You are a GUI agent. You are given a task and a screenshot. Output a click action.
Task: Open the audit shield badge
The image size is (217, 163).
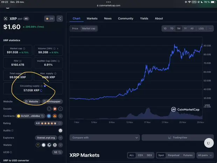pos(60,130)
